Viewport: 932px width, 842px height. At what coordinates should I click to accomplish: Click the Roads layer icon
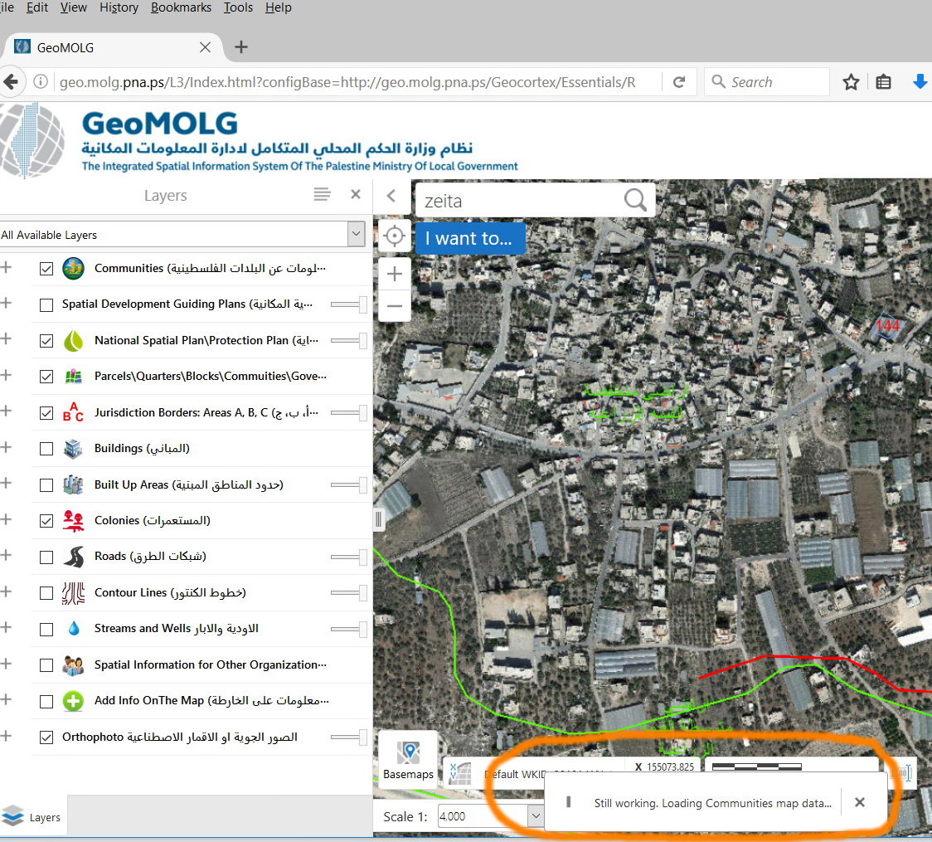pos(73,557)
